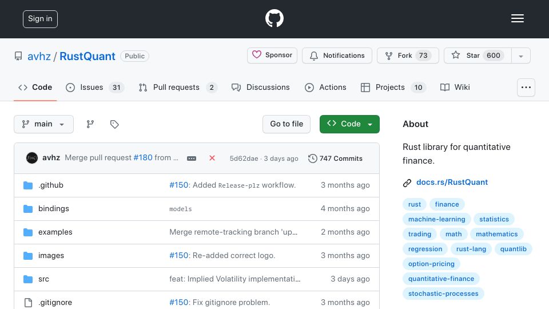Click the Sign in button
The height and width of the screenshot is (309, 549).
40,19
